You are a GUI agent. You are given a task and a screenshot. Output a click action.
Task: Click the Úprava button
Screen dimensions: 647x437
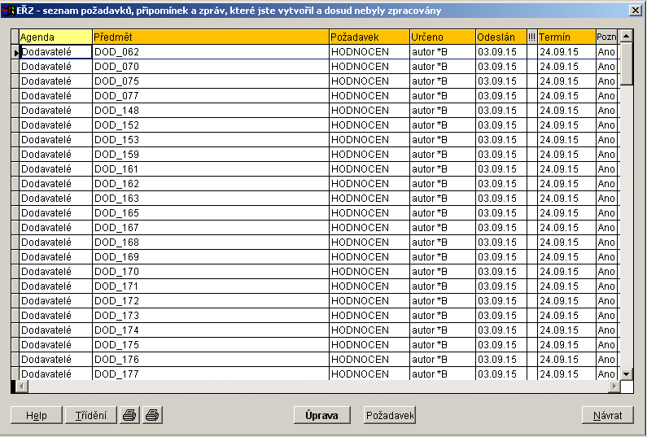pos(321,415)
